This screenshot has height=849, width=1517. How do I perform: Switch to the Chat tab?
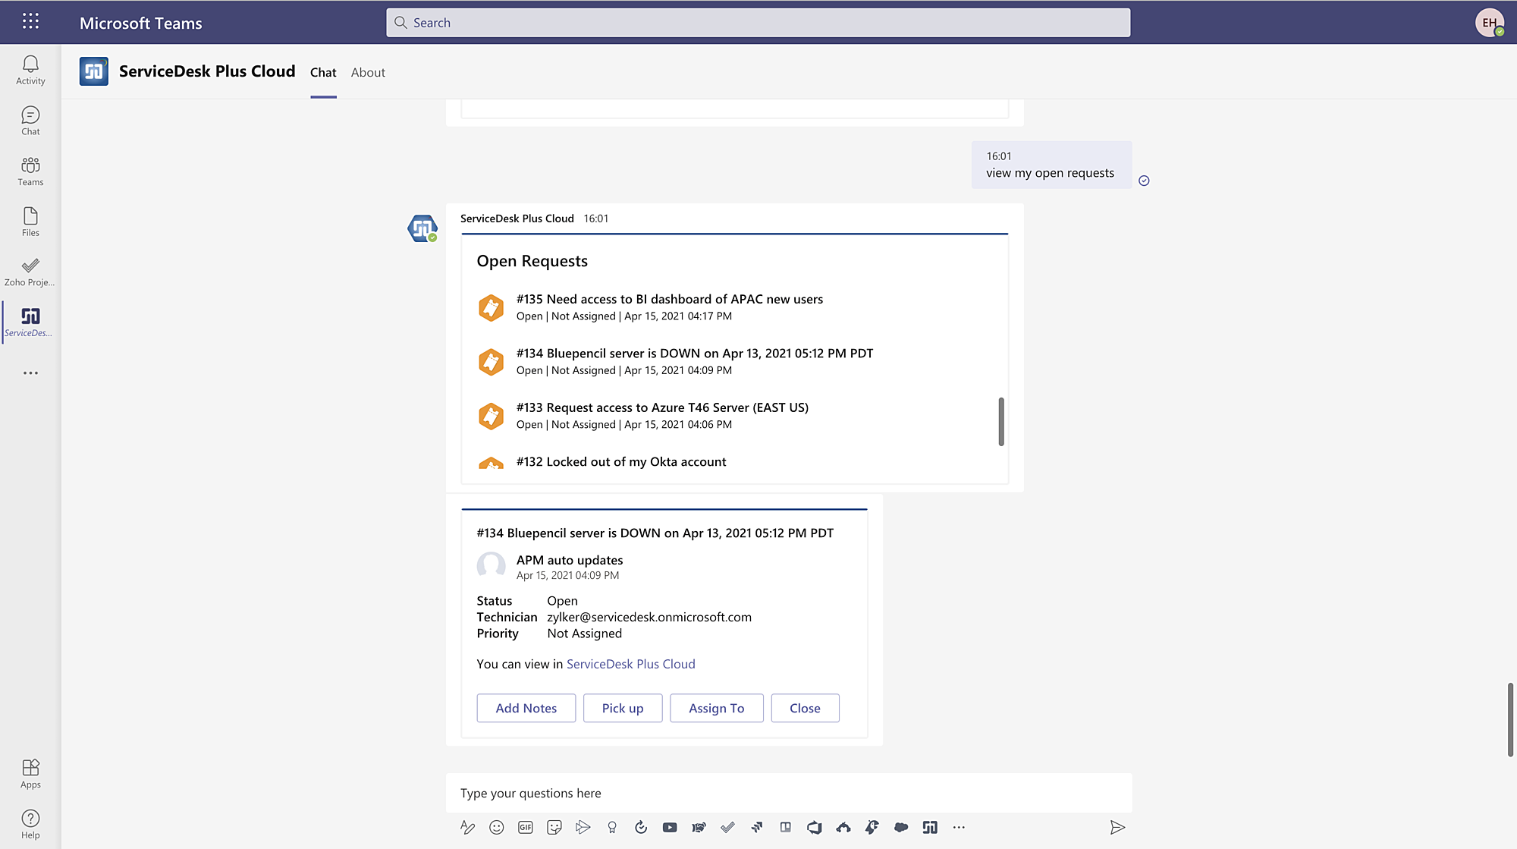(x=323, y=73)
